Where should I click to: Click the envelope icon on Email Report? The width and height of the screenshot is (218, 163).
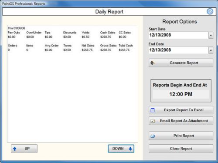point(153,121)
